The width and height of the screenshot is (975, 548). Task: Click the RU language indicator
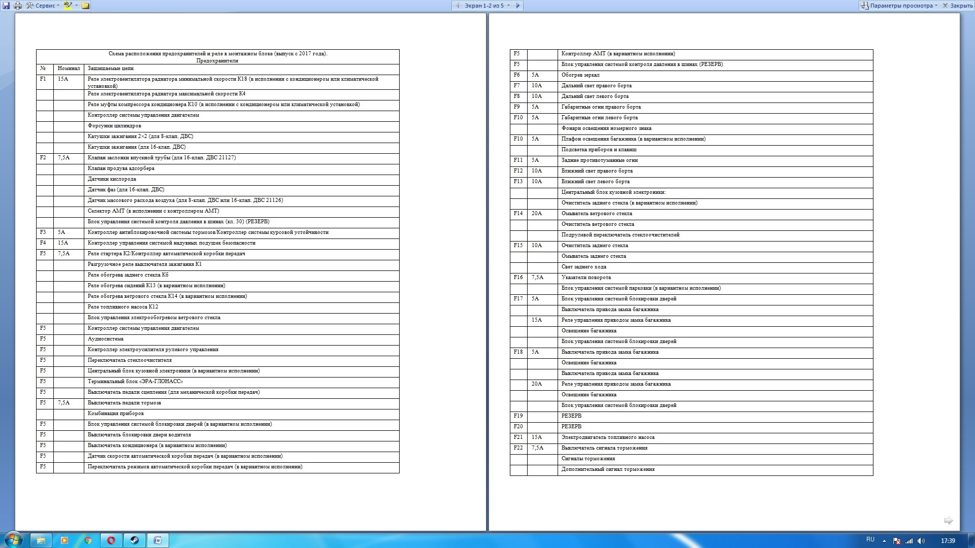870,539
